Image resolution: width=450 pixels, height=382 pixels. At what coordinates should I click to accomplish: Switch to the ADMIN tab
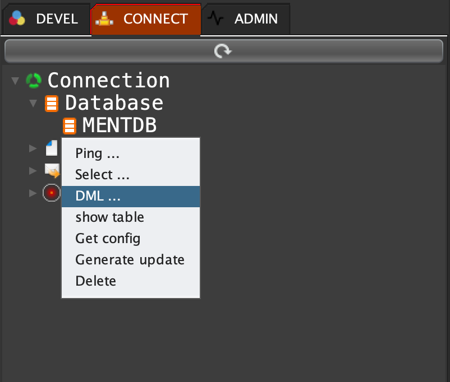pyautogui.click(x=247, y=19)
